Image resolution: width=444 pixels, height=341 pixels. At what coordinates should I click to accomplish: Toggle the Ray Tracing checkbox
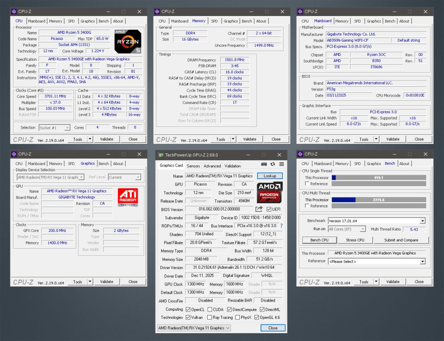coord(209,317)
